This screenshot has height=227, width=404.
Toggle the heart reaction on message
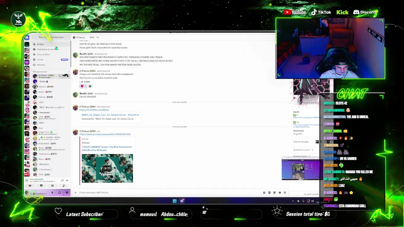pyautogui.click(x=83, y=86)
